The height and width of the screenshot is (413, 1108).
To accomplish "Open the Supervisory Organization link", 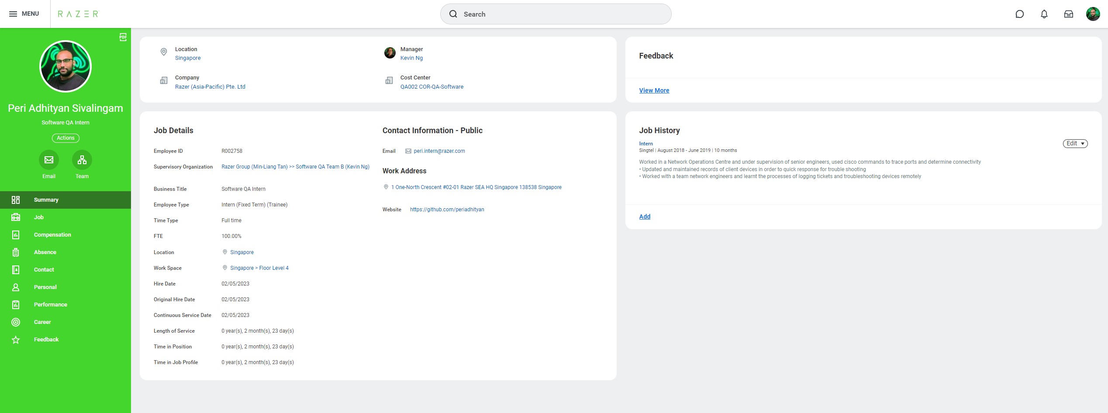I will point(295,167).
